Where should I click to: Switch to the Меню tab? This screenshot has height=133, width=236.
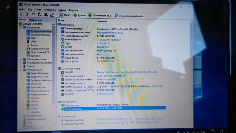[x=23, y=20]
